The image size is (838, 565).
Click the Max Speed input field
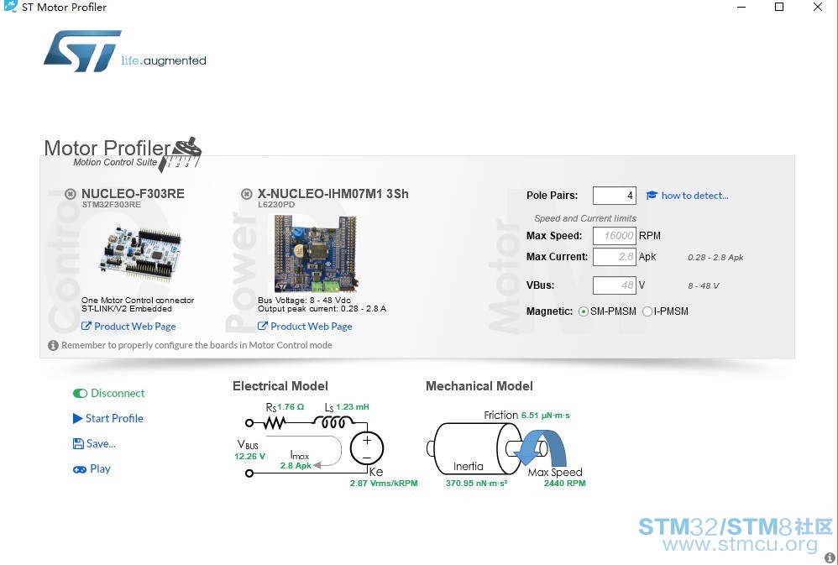[x=614, y=236]
